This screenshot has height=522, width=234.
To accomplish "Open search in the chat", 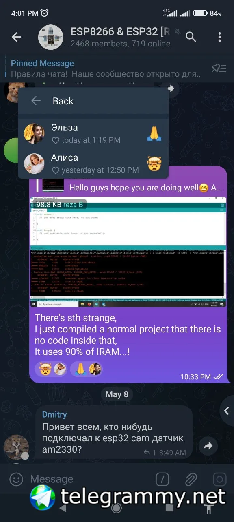I will click(x=191, y=37).
